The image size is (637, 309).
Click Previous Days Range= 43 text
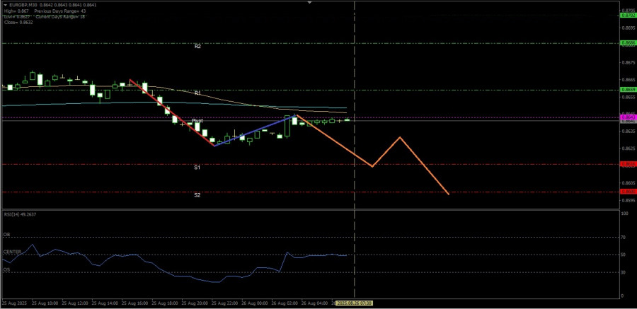(59, 11)
